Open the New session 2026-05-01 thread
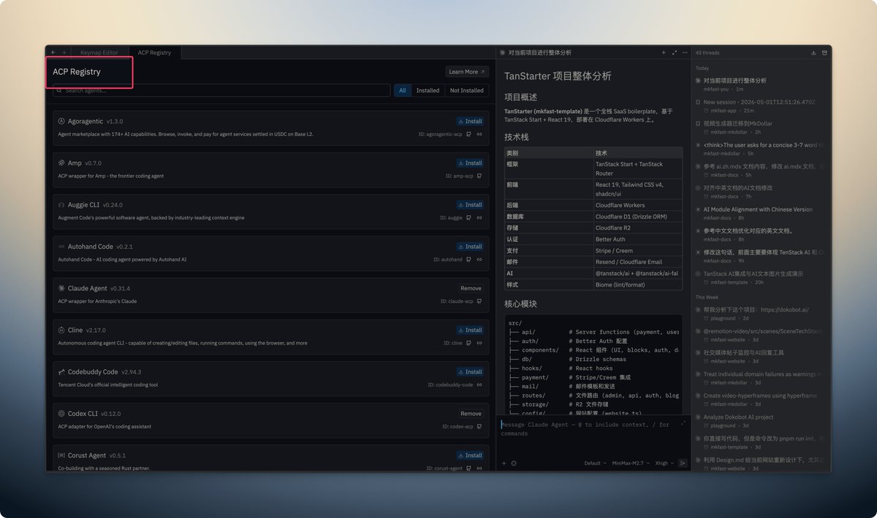Image resolution: width=877 pixels, height=518 pixels. tap(759, 107)
